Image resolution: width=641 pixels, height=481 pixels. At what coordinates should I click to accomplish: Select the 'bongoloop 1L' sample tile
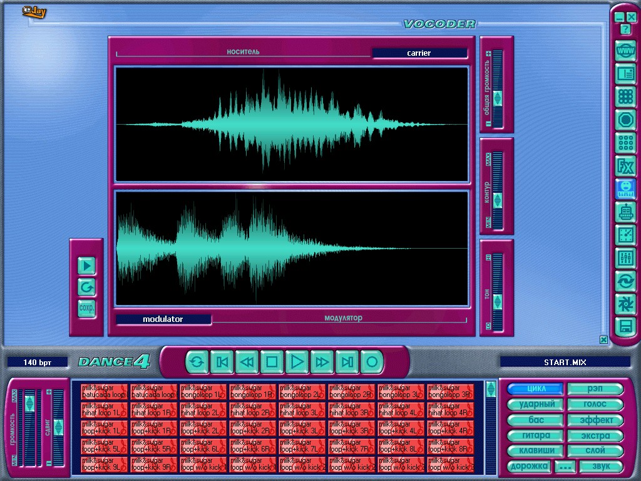[x=203, y=392]
